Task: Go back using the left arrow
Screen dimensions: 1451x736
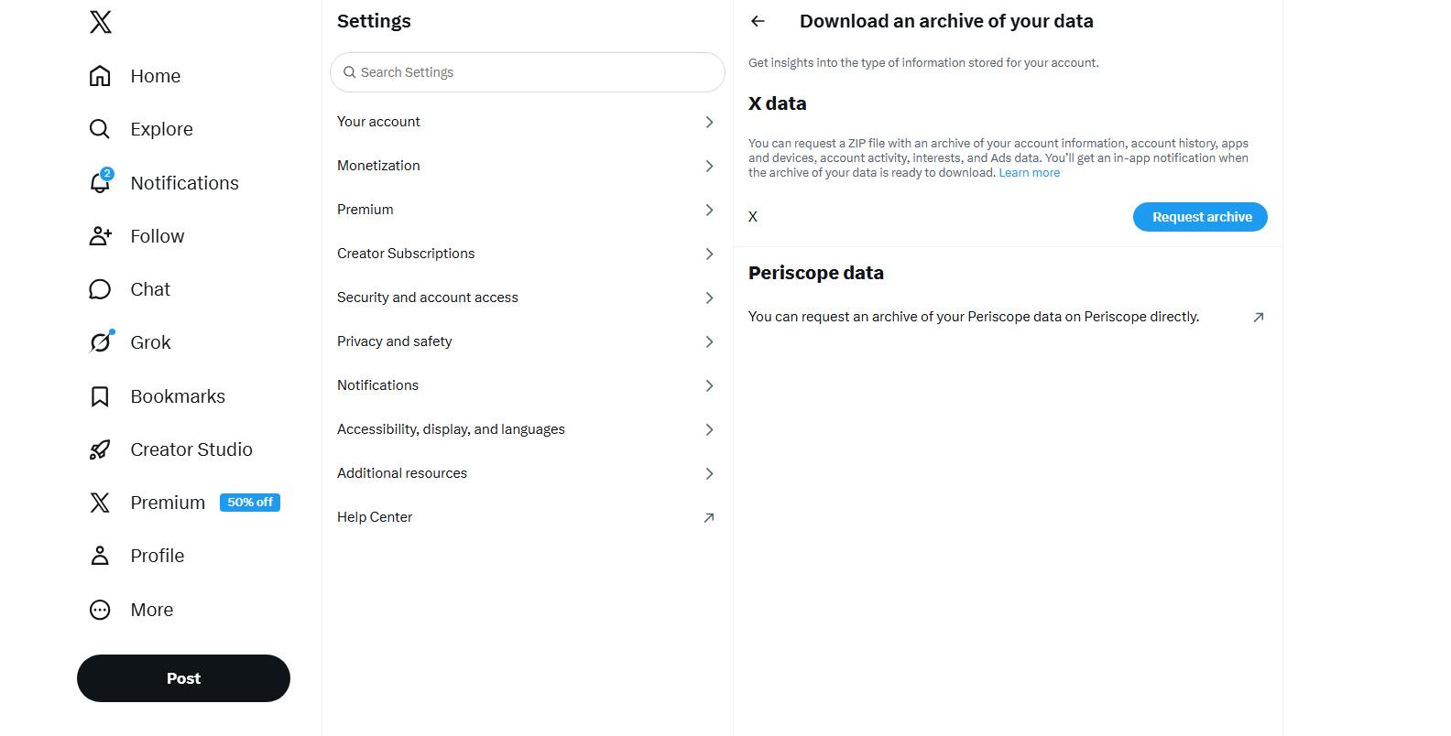Action: point(758,21)
